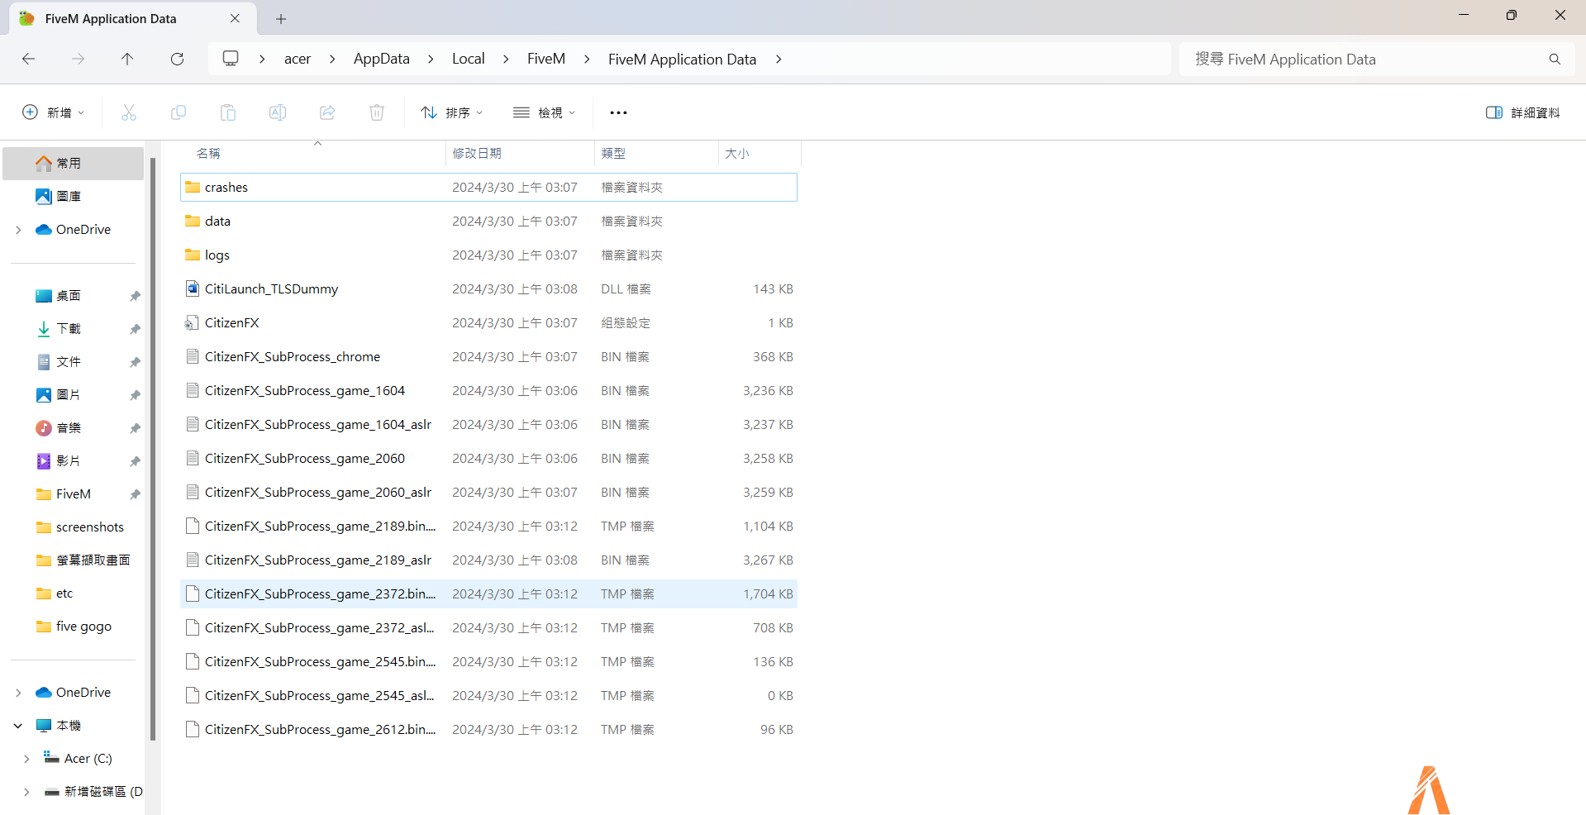Open the 新增 (New) dropdown
The image size is (1586, 815).
pyautogui.click(x=54, y=112)
